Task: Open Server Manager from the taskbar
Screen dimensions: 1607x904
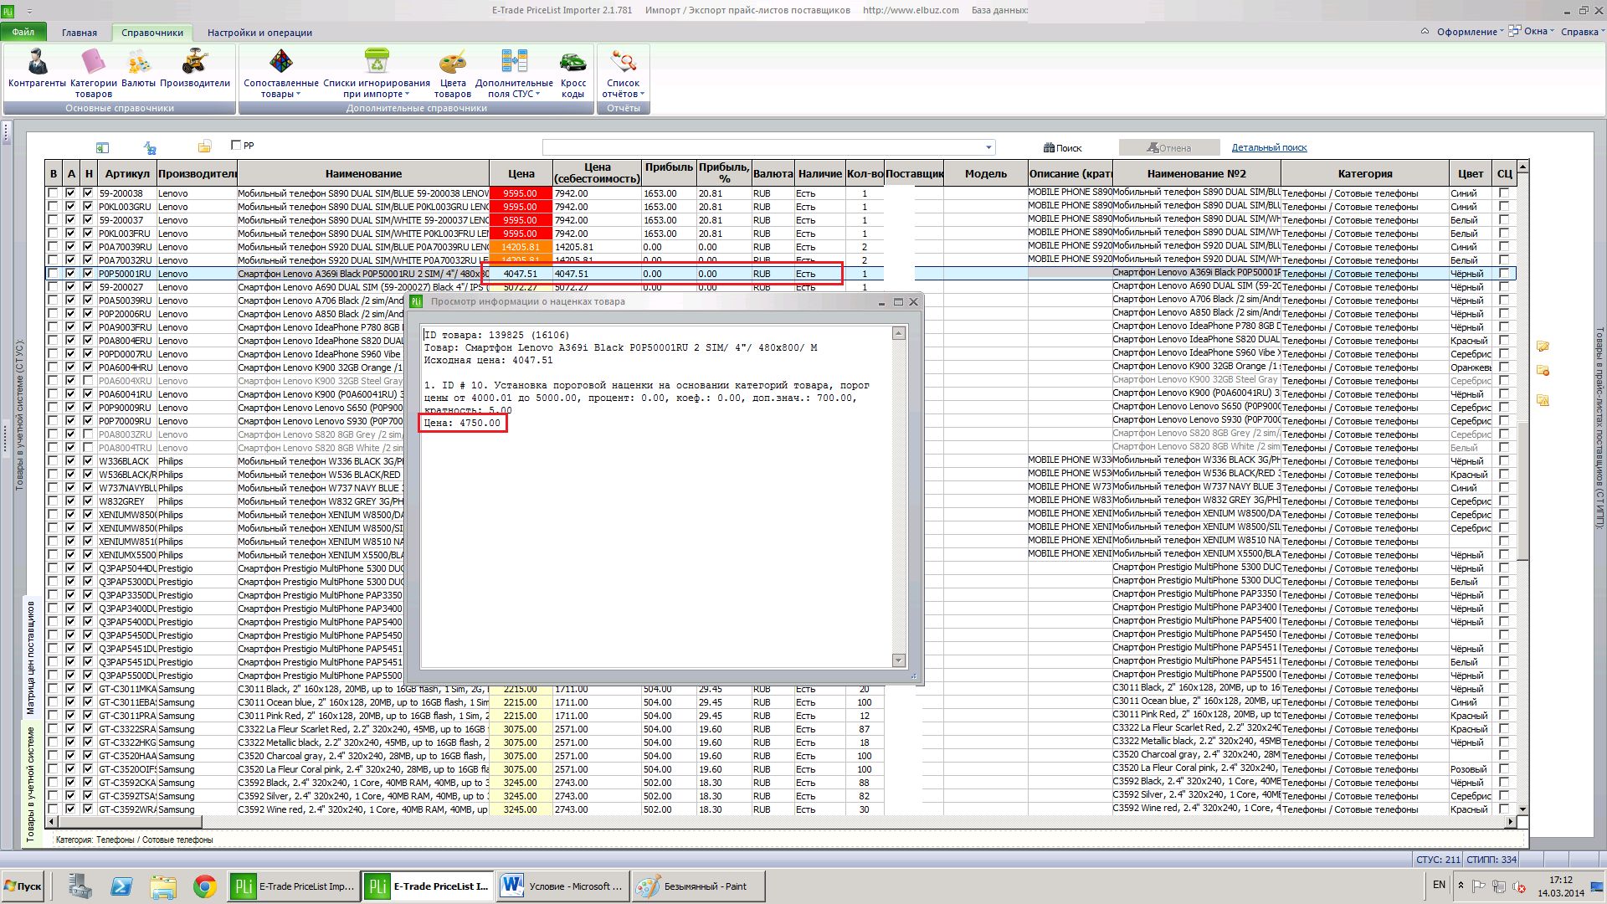Action: (80, 886)
